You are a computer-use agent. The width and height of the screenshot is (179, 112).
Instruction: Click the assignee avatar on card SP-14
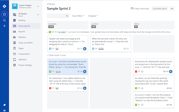(x=85, y=72)
